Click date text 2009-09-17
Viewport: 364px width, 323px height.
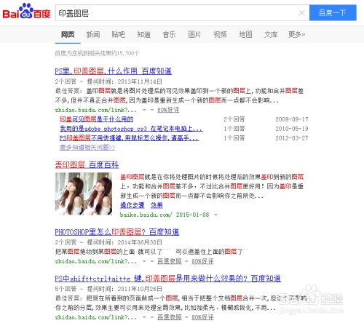tap(292, 119)
